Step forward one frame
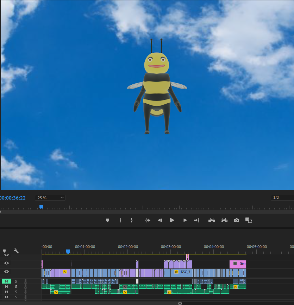The height and width of the screenshot is (305, 294). point(184,220)
